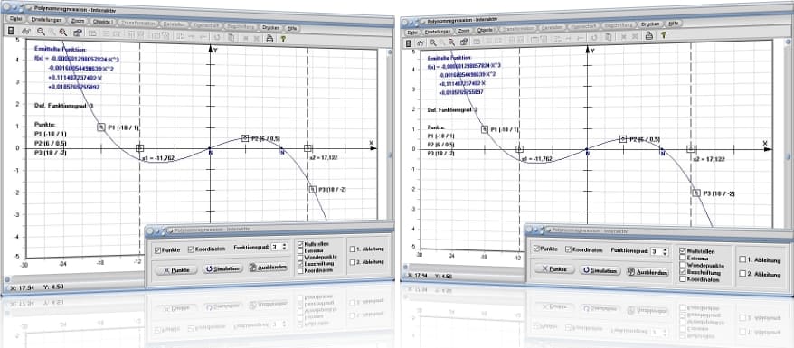The image size is (794, 348).
Task: Click Punkte button in left control panel
Action: point(176,270)
